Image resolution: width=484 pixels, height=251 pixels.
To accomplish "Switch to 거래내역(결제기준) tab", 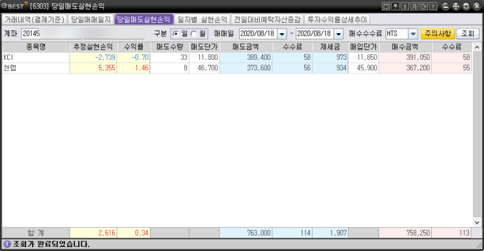I will click(x=35, y=20).
